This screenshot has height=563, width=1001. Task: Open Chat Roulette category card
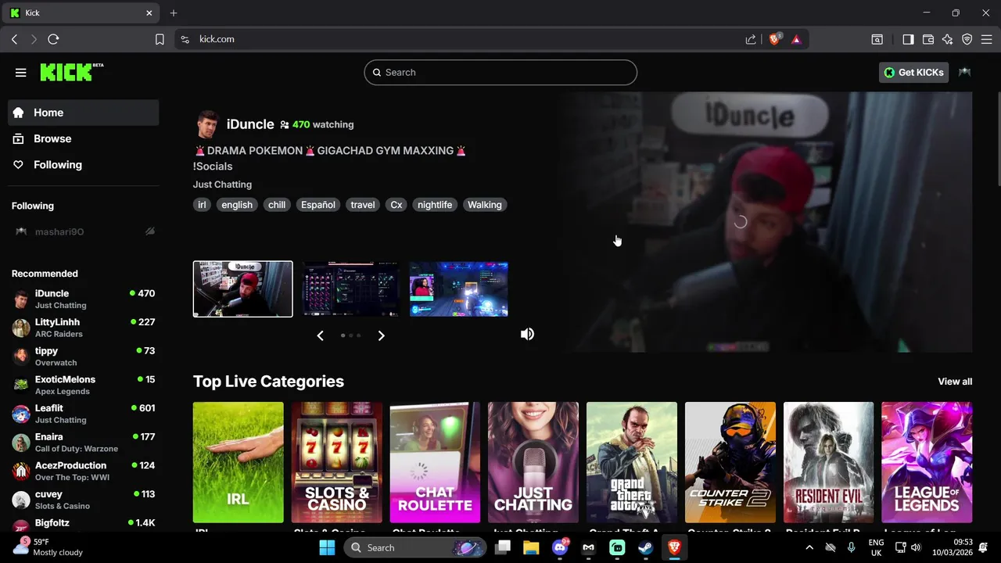[435, 462]
